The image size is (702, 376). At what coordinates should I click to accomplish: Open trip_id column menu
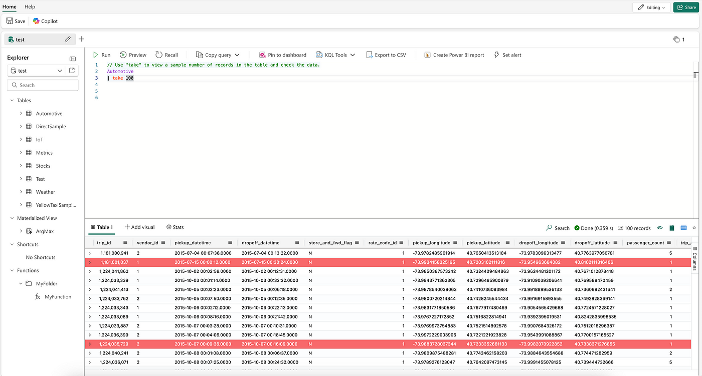pyautogui.click(x=125, y=243)
